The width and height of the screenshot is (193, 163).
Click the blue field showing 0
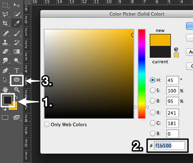[x=172, y=134]
